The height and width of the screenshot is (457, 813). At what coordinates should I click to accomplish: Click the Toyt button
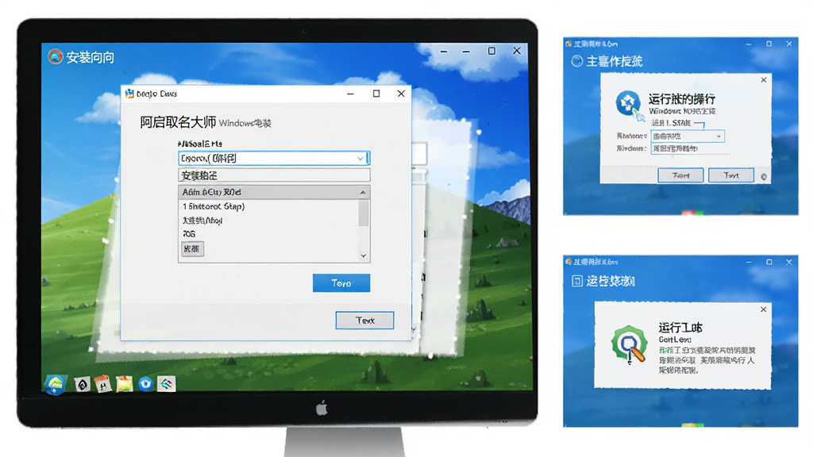tap(731, 175)
